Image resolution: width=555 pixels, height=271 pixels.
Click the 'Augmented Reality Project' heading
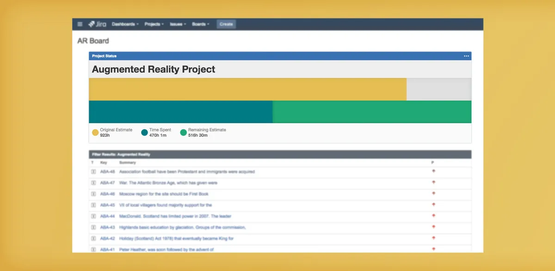coord(154,69)
